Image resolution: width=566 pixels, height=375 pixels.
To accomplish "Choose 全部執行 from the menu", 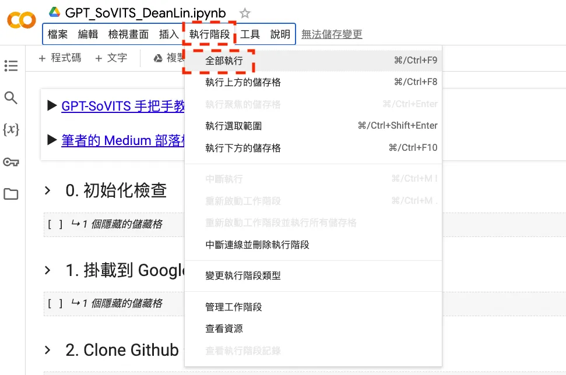I will 314,61.
